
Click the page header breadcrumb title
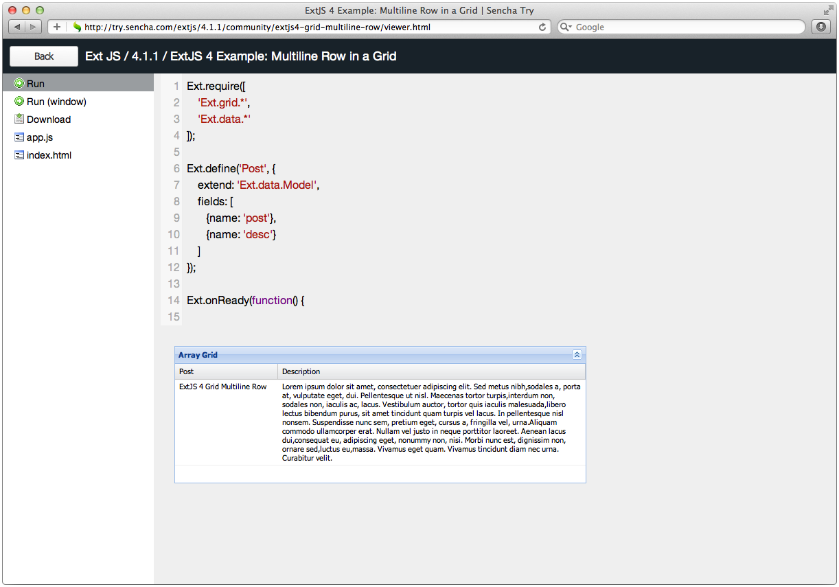(241, 56)
